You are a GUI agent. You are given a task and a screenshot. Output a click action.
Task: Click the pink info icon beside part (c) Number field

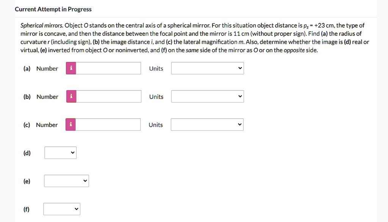pyautogui.click(x=70, y=125)
